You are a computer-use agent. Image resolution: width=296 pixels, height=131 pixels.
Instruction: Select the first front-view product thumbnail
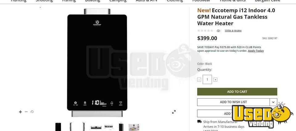click(58, 127)
